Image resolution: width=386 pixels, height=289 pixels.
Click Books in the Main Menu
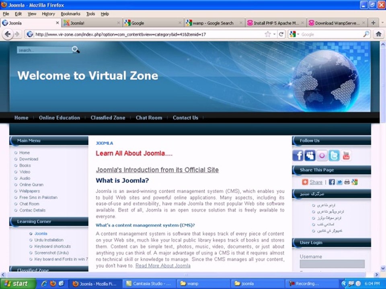point(25,165)
